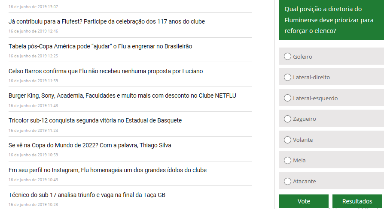
Task: Open Técnico do sub-17 Taça GB article
Action: point(87,195)
